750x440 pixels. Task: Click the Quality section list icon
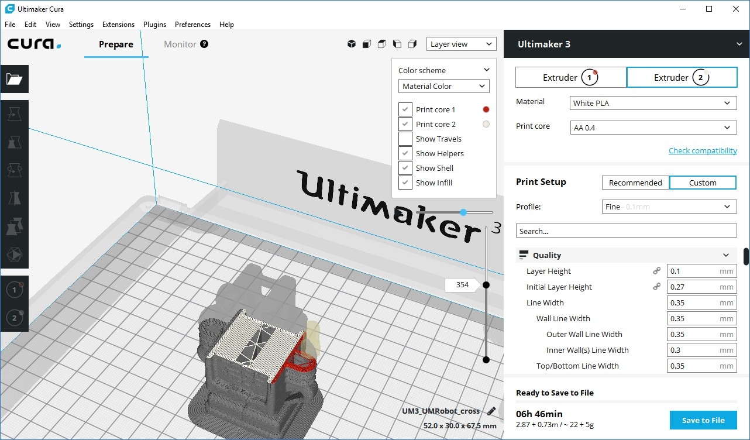coord(524,255)
